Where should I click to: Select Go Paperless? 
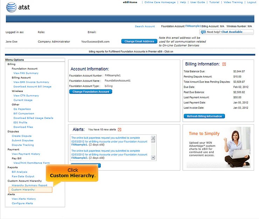(22, 109)
